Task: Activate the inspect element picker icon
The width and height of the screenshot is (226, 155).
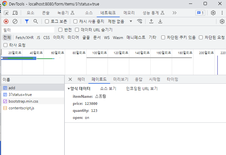Action: [x=6, y=13]
